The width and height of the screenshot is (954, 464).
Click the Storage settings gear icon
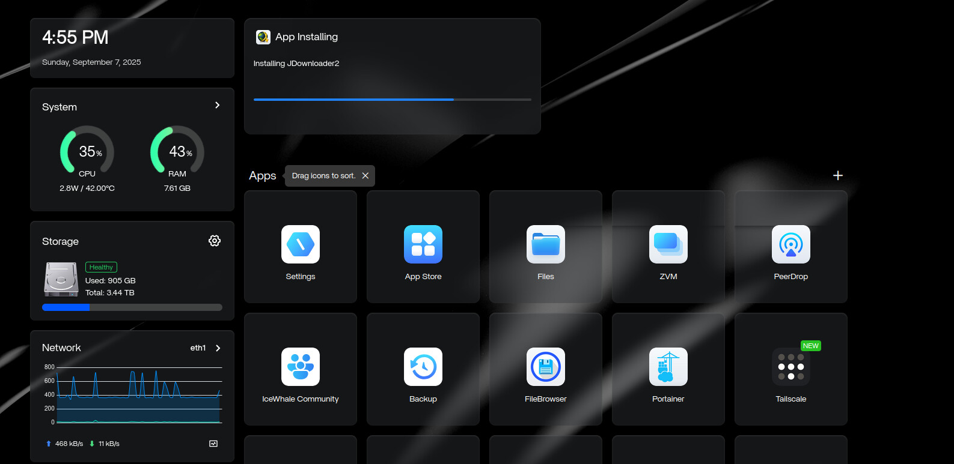(215, 241)
